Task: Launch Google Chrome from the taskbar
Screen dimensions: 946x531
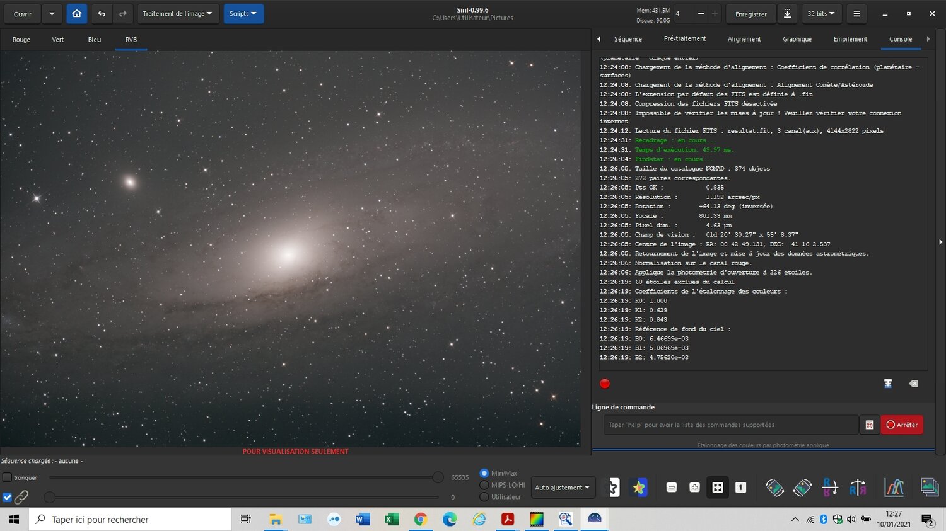Action: [x=421, y=519]
